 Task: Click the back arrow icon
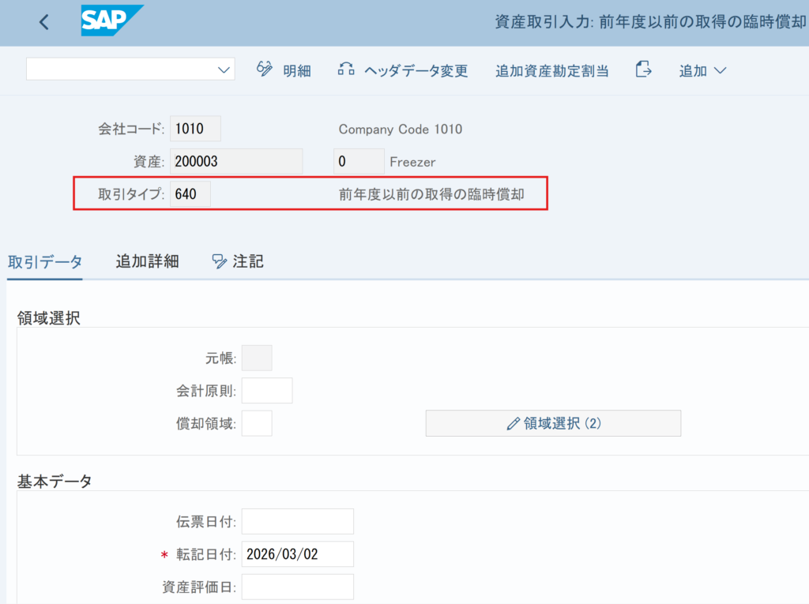coord(44,22)
